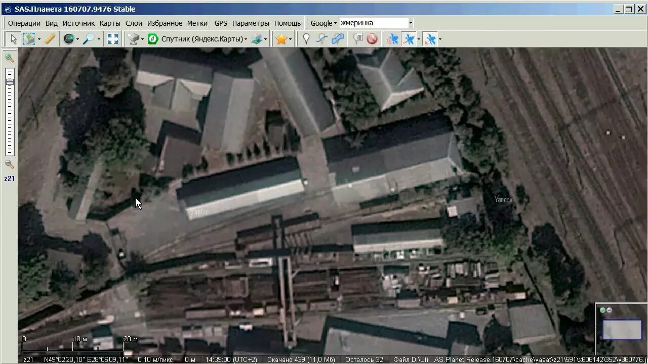Viewport: 648px width, 364px height.
Task: Open the Операции menu
Action: (24, 23)
